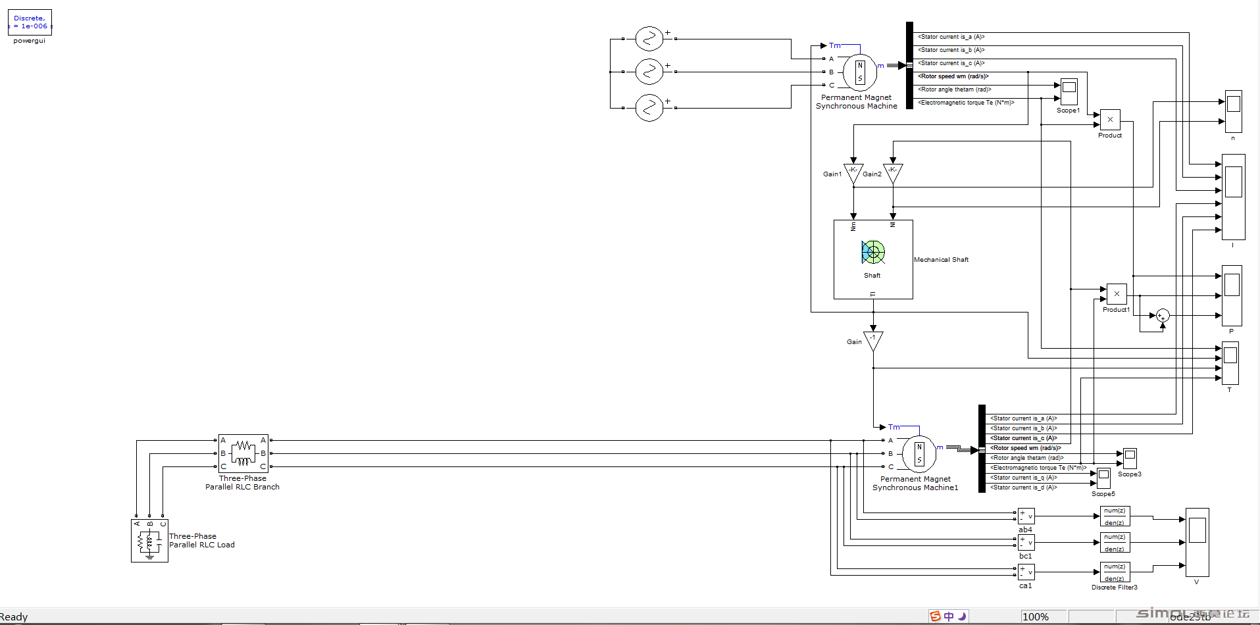The width and height of the screenshot is (1260, 625).
Task: Select the middle AC voltage source
Action: point(649,71)
